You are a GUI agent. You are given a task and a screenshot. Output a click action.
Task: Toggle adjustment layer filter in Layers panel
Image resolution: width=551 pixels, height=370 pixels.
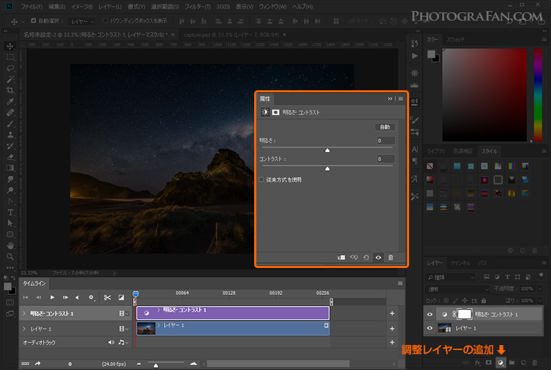[497, 277]
